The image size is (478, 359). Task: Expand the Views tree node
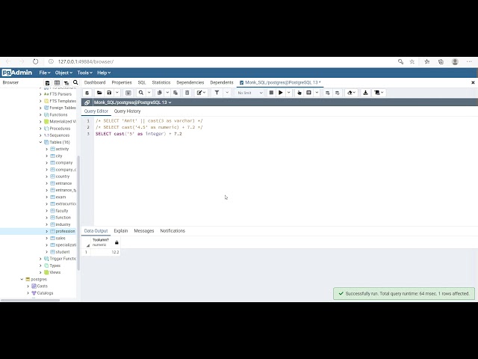[40, 272]
